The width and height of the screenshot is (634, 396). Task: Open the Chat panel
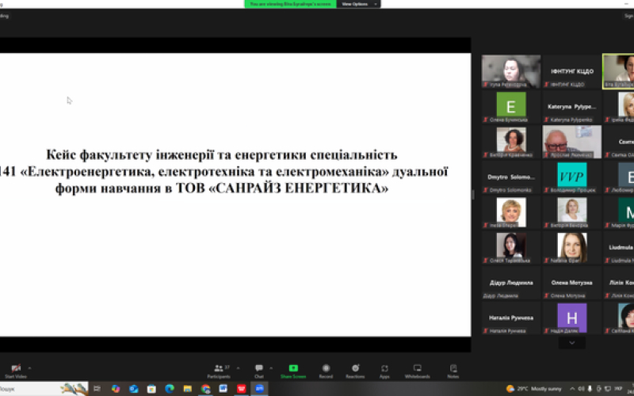259,371
